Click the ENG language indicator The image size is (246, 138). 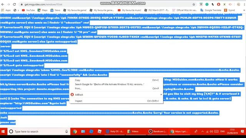click(x=223, y=131)
